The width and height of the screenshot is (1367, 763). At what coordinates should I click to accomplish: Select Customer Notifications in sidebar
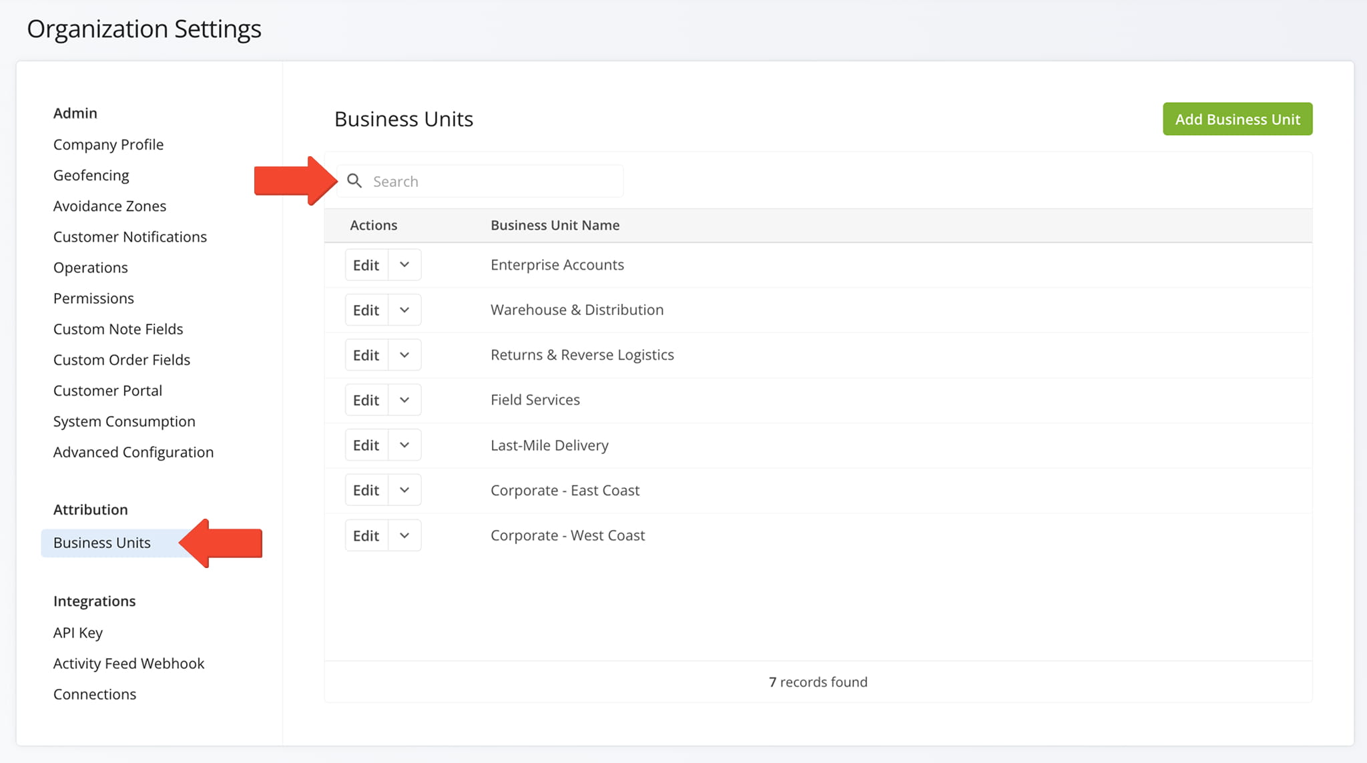click(x=130, y=236)
